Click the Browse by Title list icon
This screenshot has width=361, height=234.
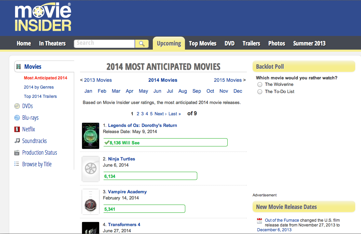(x=17, y=164)
